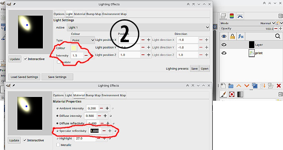Click the layer Opacity slider
The width and height of the screenshot is (283, 150).
click(247, 29)
